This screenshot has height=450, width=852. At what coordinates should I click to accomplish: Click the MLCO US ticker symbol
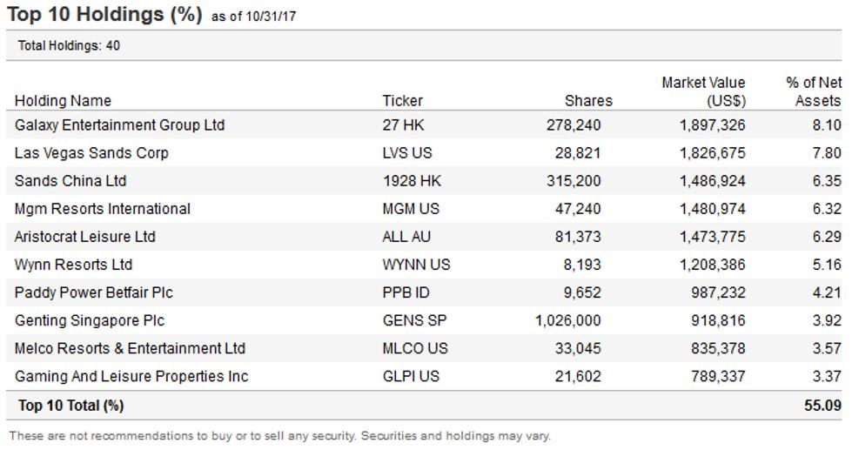click(x=415, y=348)
